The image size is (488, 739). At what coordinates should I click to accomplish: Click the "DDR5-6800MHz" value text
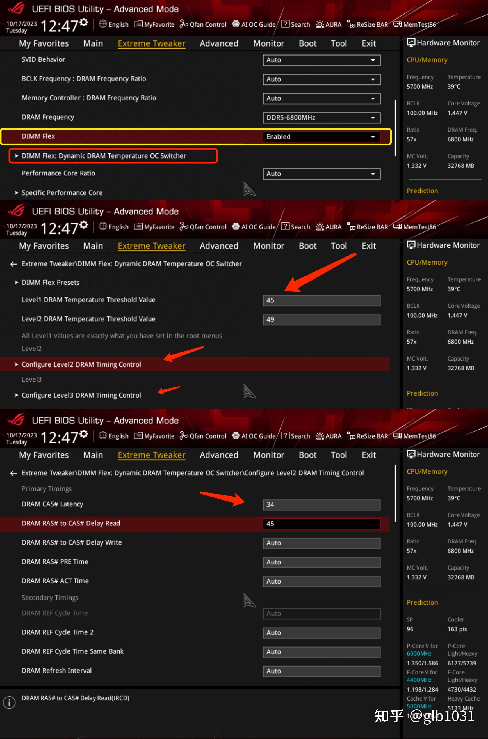point(291,118)
